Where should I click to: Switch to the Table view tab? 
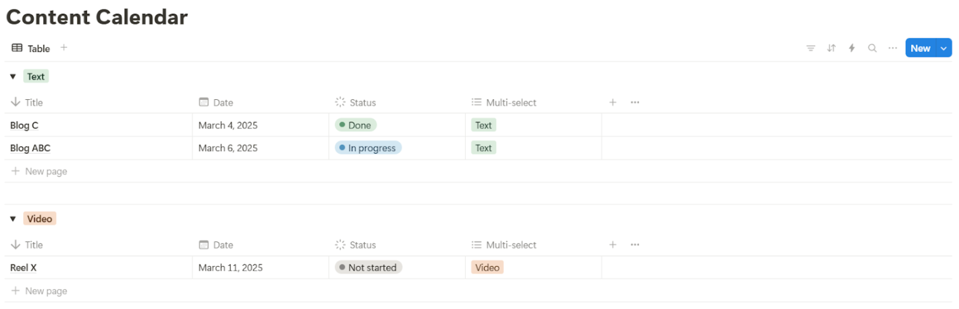click(32, 49)
